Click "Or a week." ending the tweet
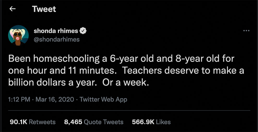258x132 pixels. [125, 82]
